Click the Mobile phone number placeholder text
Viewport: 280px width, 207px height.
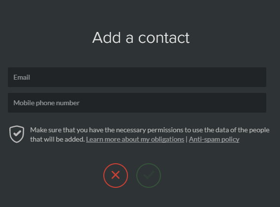pyautogui.click(x=46, y=103)
